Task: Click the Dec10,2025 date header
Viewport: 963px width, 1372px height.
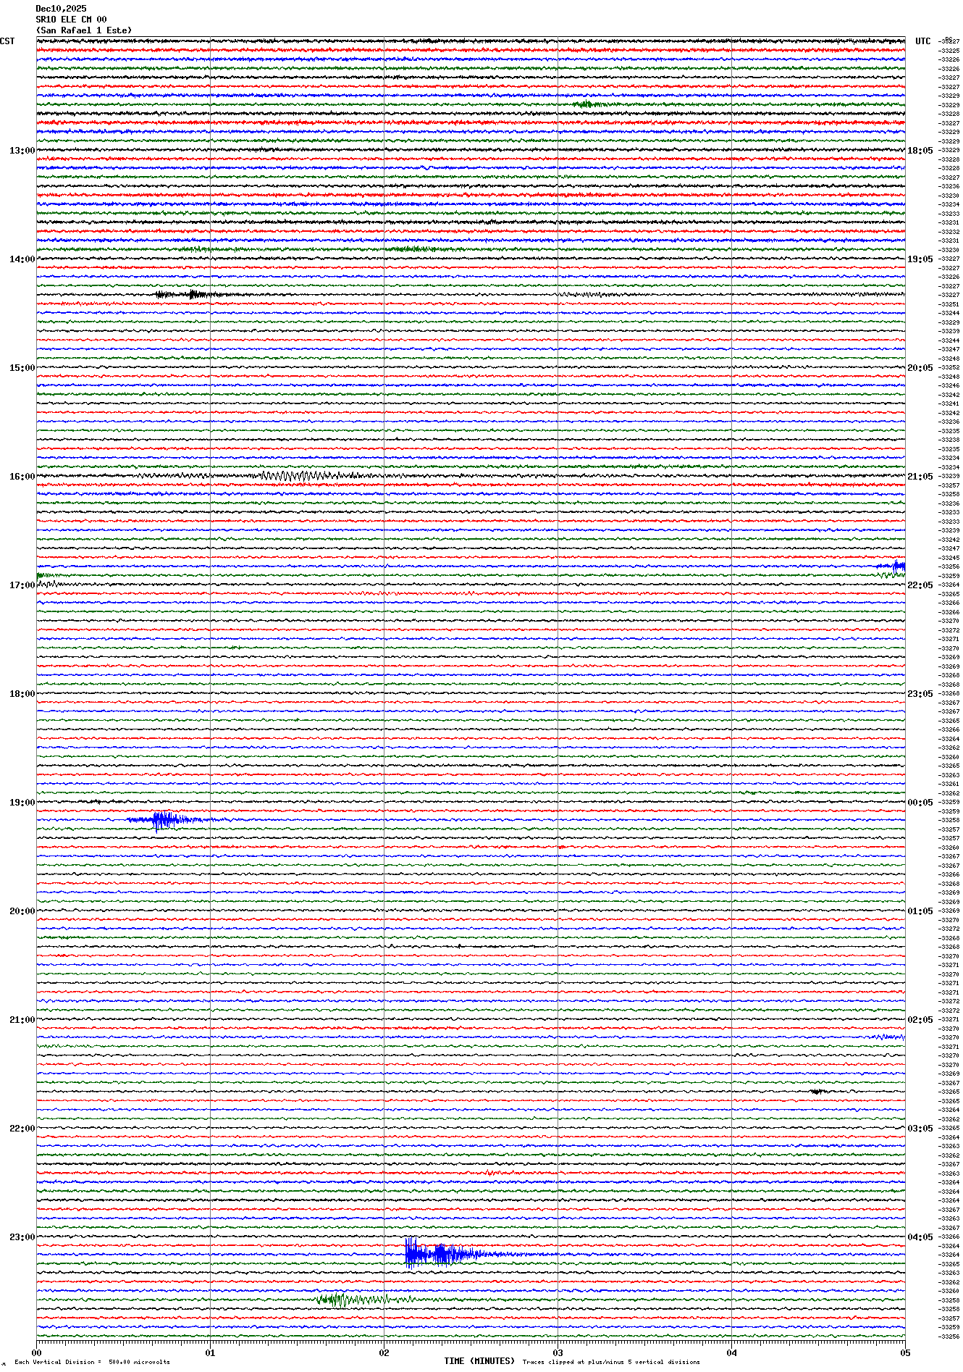Action: click(61, 9)
